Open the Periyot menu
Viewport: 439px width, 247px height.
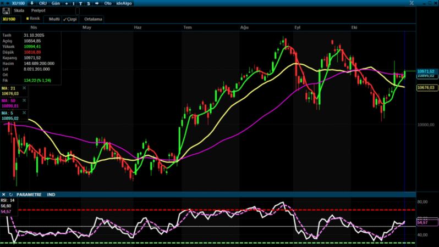point(39,11)
